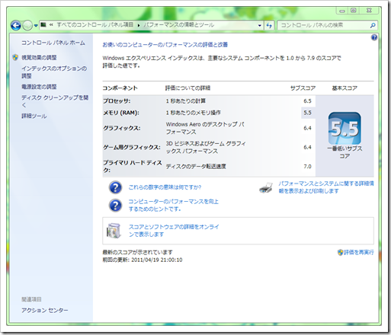Image resolution: width=391 pixels, height=335 pixels.
Task: Close the performance information window
Action: pos(369,11)
